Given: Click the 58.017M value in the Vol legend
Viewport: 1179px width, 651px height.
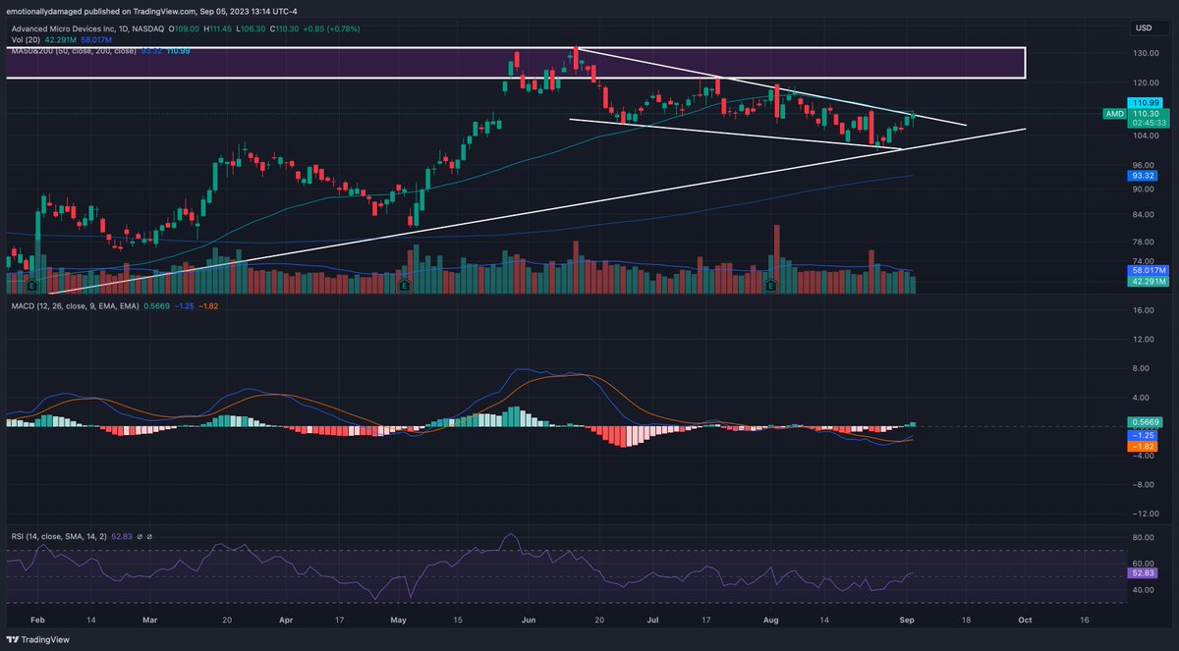Looking at the screenshot, I should (x=94, y=39).
